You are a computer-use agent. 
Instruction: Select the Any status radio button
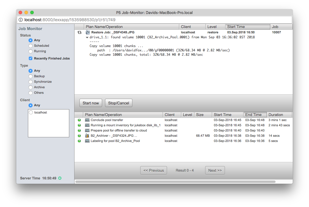[30, 40]
